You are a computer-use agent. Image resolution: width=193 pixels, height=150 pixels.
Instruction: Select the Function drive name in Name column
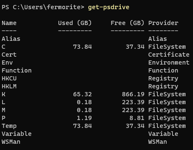(x=17, y=70)
